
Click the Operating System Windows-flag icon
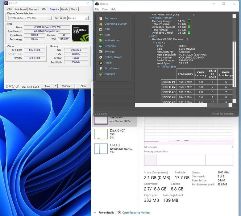(x=101, y=24)
